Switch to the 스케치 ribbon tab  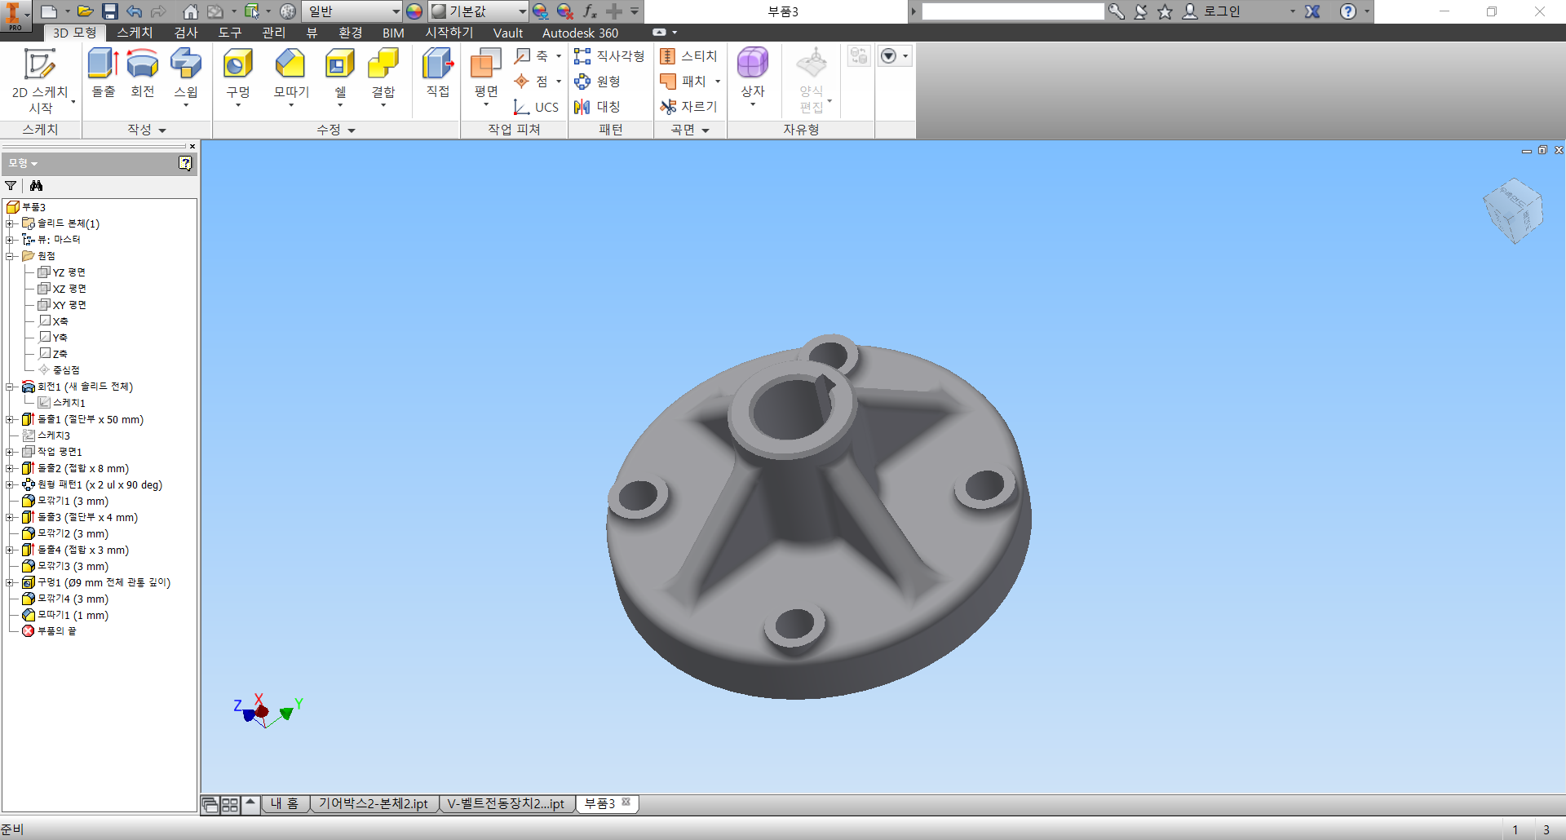[135, 33]
